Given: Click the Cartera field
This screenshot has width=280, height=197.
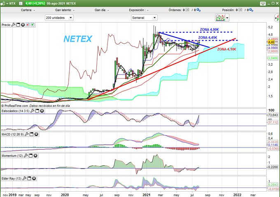Looking at the screenshot, I should (28, 10).
